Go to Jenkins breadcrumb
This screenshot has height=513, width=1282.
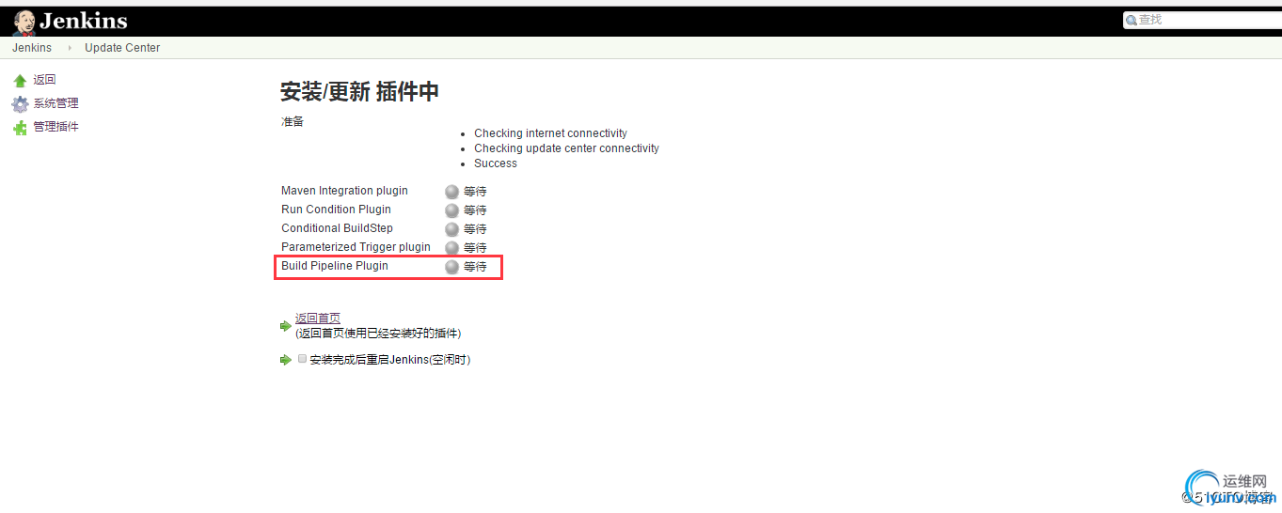pyautogui.click(x=32, y=48)
